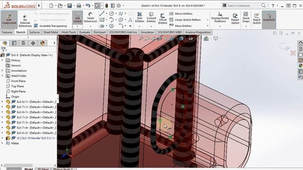This screenshot has height=170, width=303.
Task: Switch to the SOLIDWORKS Add-Ins tab
Action: tap(123, 32)
